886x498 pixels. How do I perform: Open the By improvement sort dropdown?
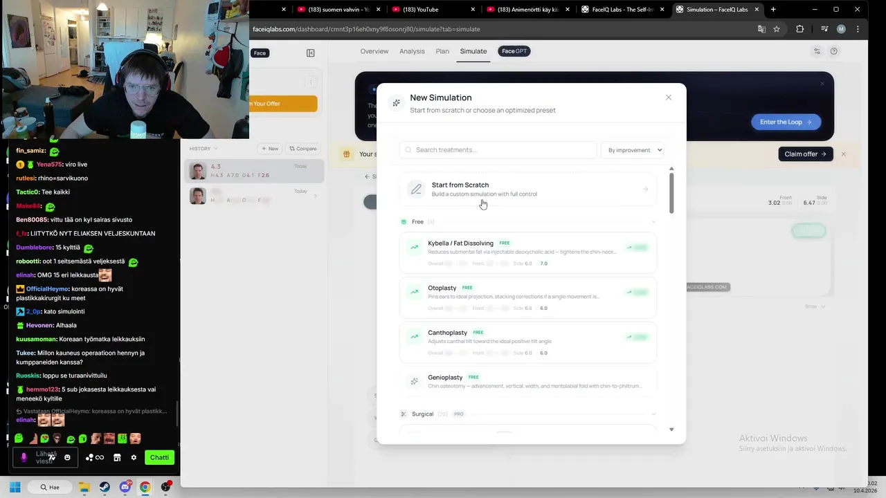pos(632,150)
